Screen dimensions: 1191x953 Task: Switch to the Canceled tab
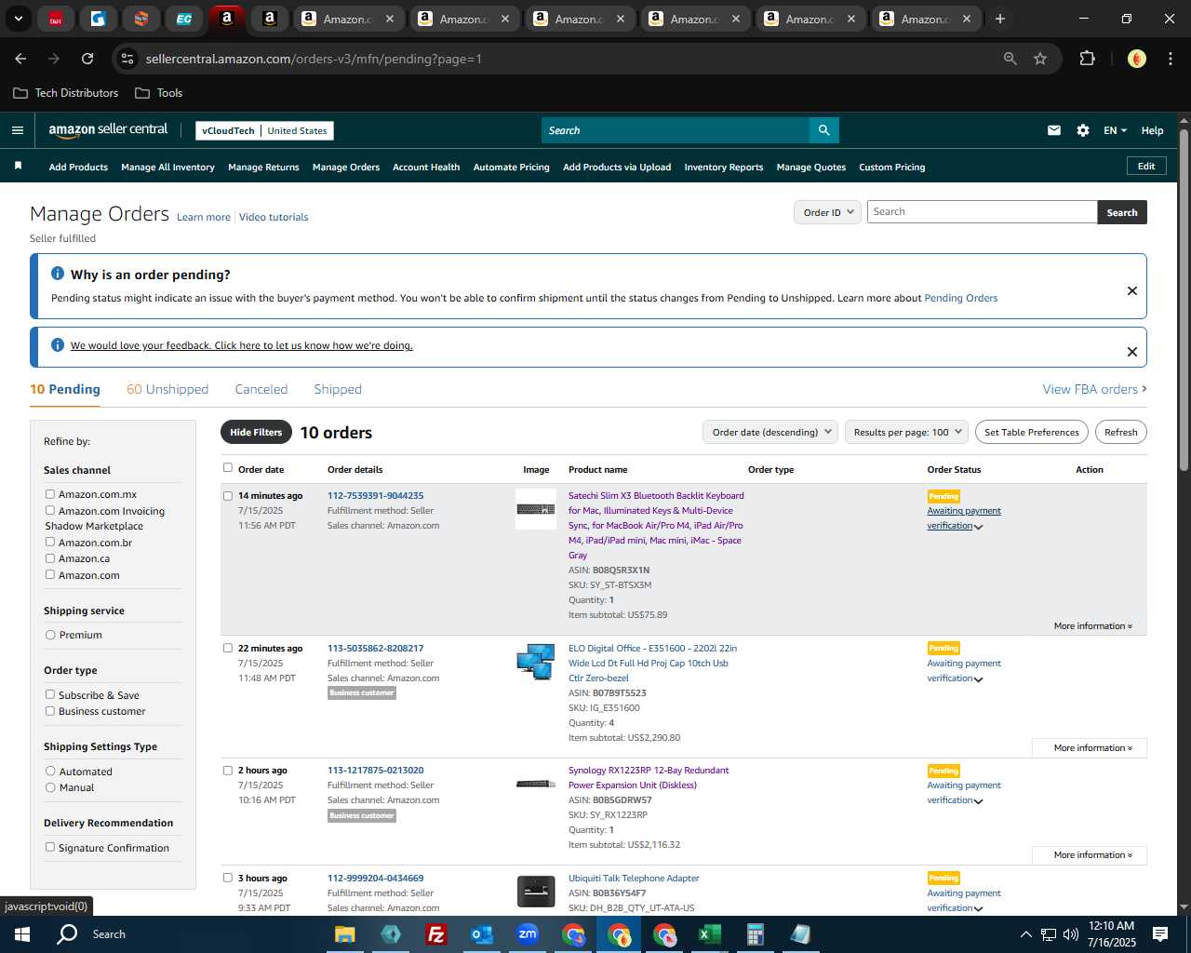(261, 389)
